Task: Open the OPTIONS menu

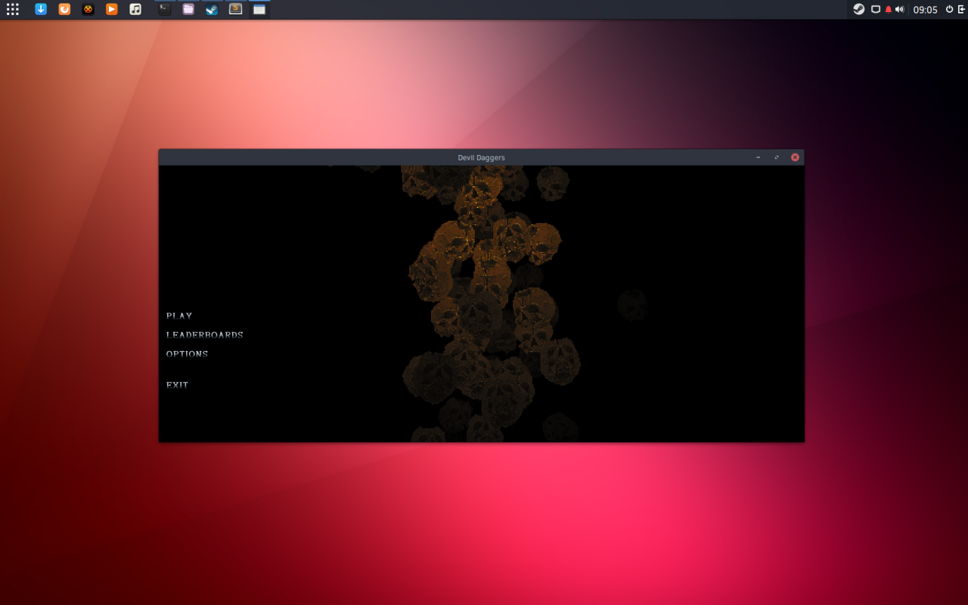Action: pyautogui.click(x=187, y=354)
